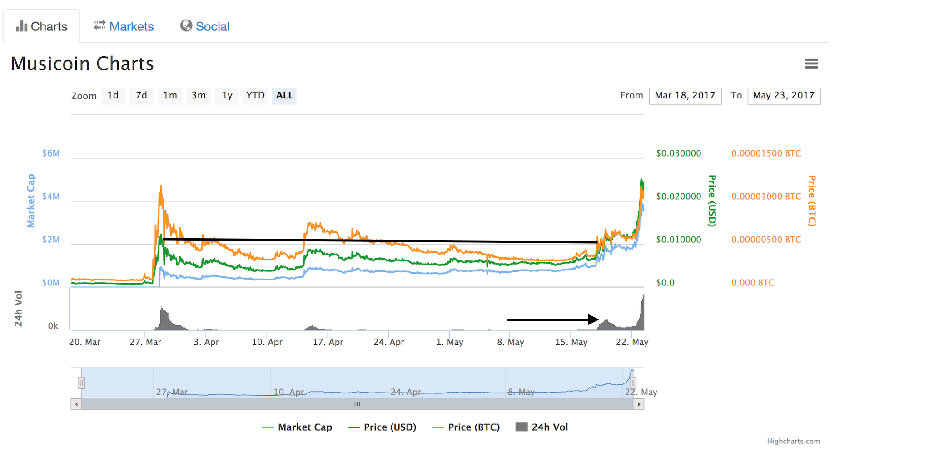Grab the left navigator range handle
Image resolution: width=934 pixels, height=452 pixels.
pos(81,383)
